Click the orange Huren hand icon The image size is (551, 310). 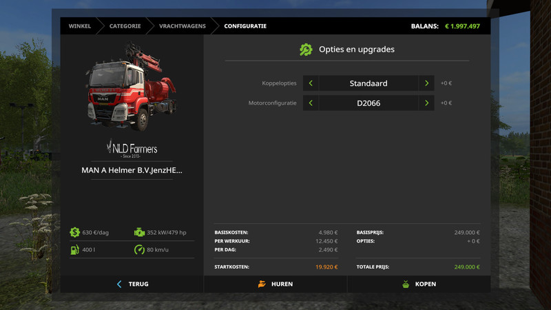click(x=262, y=284)
